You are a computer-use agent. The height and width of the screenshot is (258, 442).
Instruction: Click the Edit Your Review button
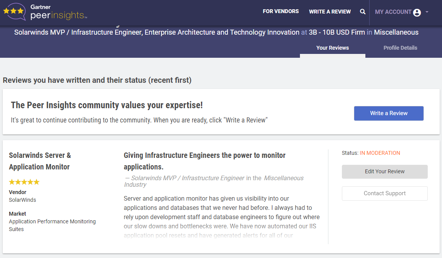click(x=385, y=171)
